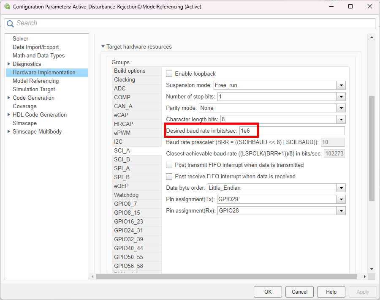Open the Suspension mode dropdown

tap(341, 85)
